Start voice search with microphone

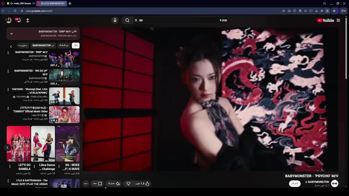tap(115, 20)
